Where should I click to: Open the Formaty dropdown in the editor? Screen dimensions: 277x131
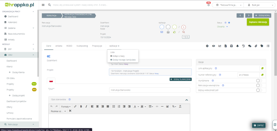[66, 107]
